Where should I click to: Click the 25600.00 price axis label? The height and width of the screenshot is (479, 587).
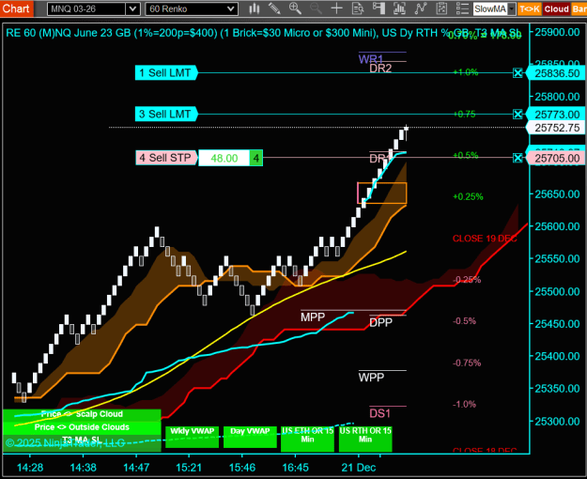[x=558, y=226]
